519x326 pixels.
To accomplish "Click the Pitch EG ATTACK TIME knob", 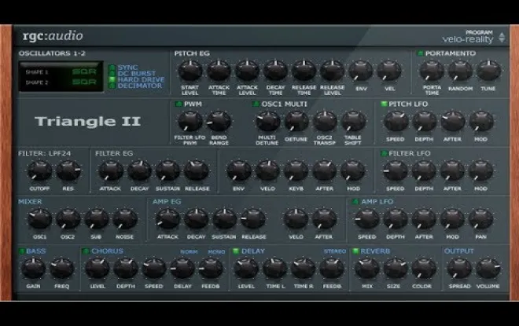I will pyautogui.click(x=219, y=71).
